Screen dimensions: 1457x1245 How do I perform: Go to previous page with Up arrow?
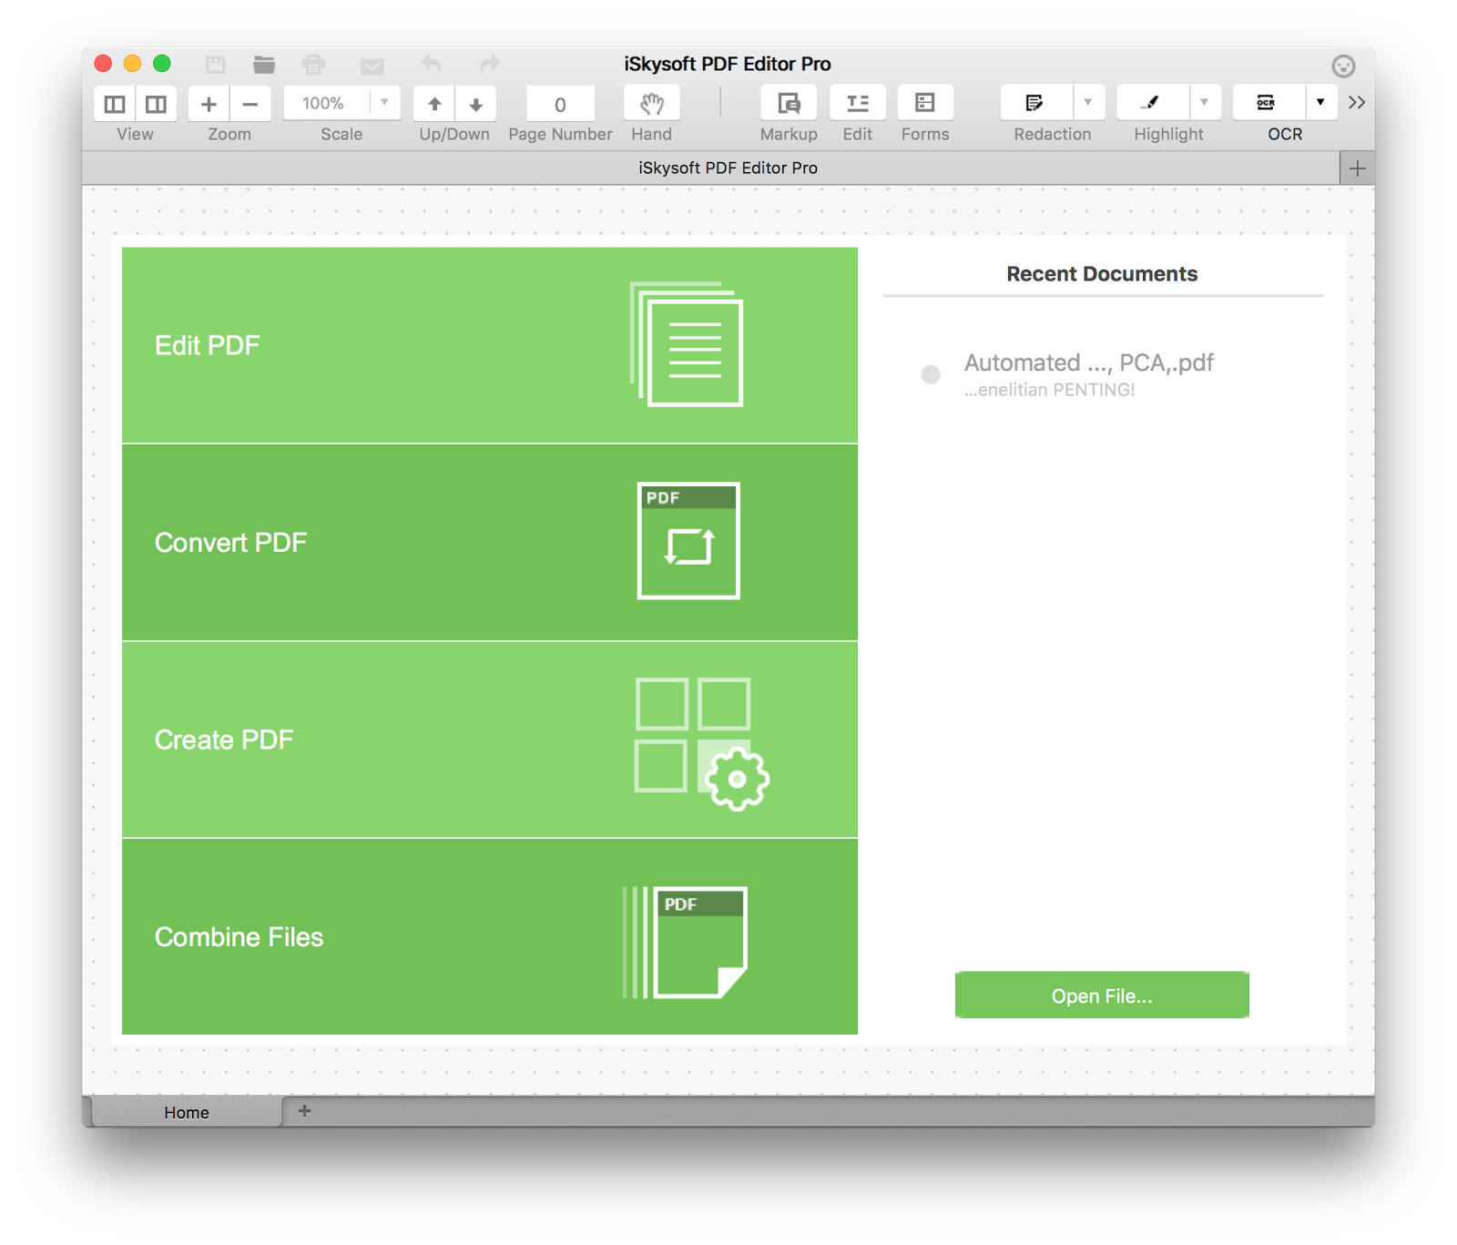(x=434, y=104)
